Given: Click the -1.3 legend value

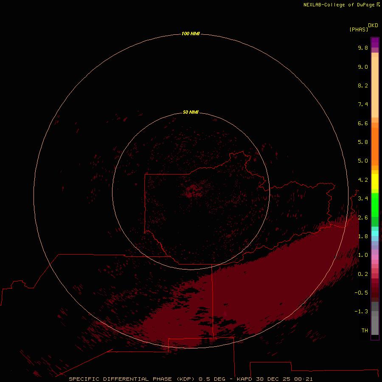Looking at the screenshot, I should [361, 312].
